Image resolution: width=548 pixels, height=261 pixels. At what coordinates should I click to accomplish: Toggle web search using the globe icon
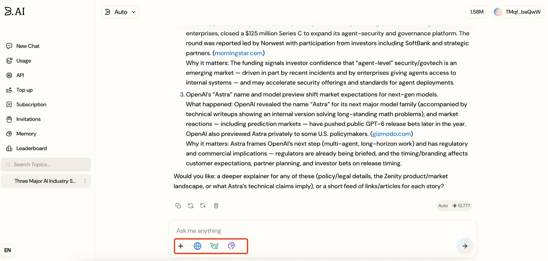pyautogui.click(x=197, y=246)
